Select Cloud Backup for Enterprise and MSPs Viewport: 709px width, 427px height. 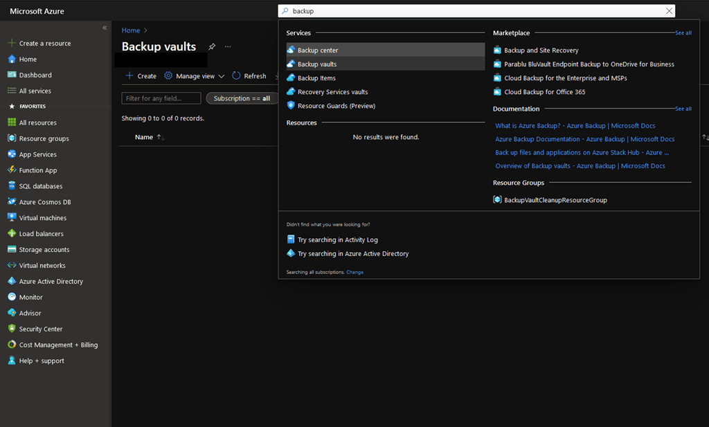tap(565, 78)
